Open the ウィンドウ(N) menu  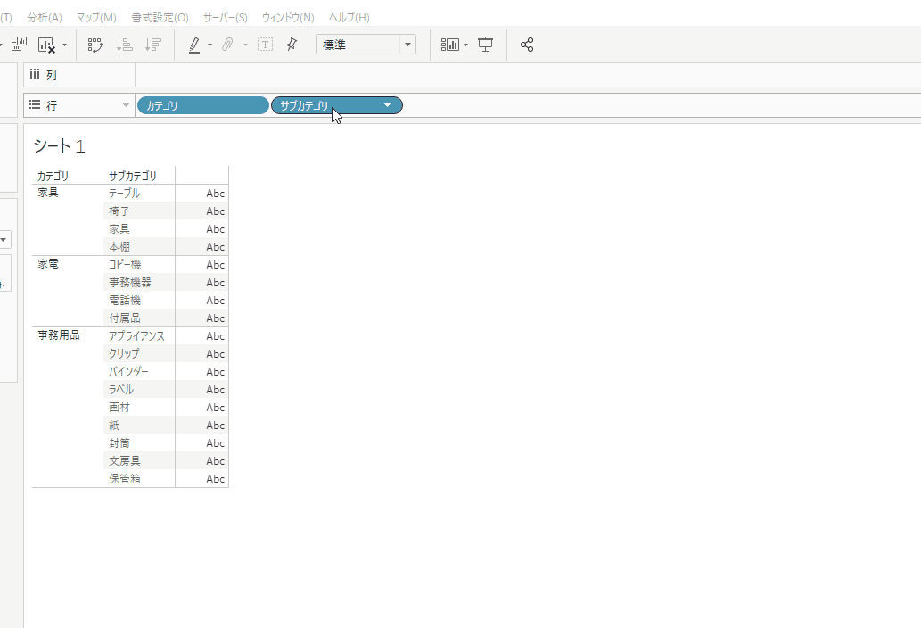(288, 18)
